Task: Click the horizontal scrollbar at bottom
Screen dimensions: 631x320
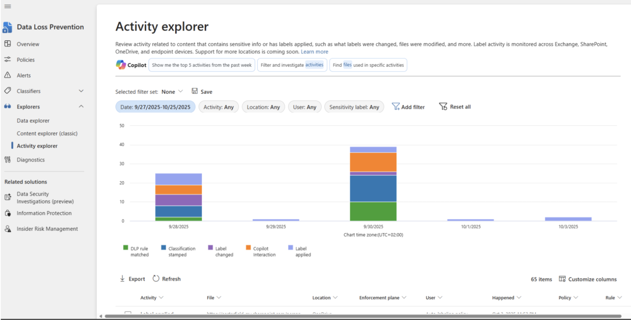Action: 363,316
